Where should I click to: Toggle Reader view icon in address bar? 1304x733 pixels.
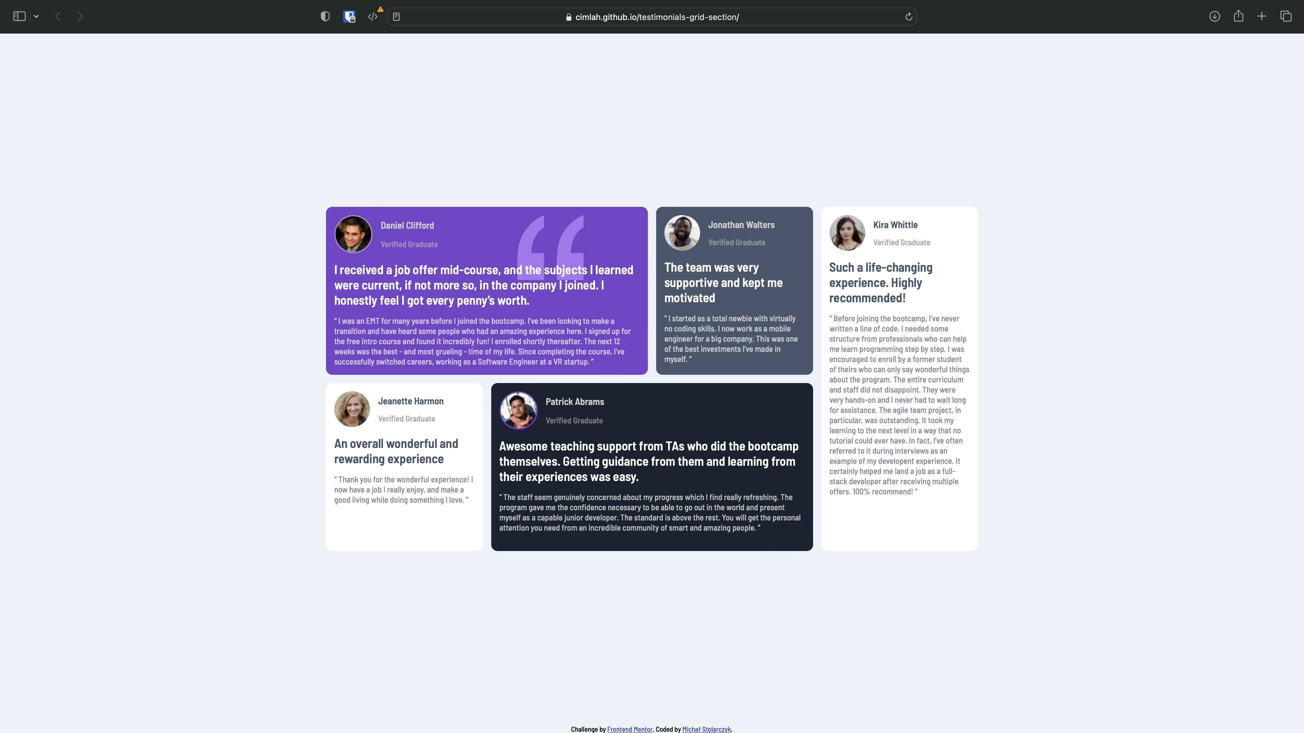tap(396, 17)
